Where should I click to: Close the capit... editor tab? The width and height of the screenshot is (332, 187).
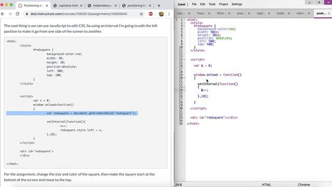269,14
